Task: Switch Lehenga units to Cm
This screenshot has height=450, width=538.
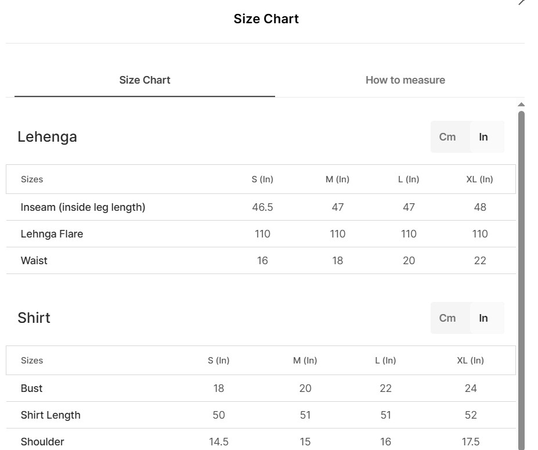Action: tap(447, 136)
